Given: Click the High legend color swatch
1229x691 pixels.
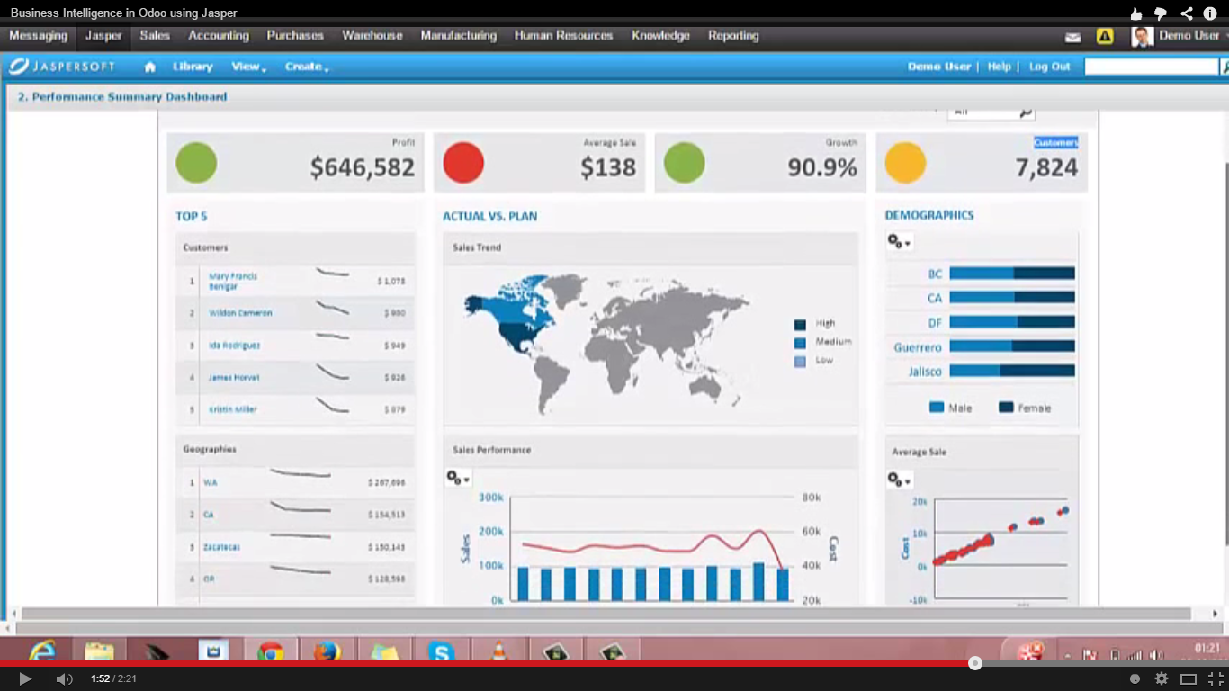Looking at the screenshot, I should pyautogui.click(x=800, y=324).
